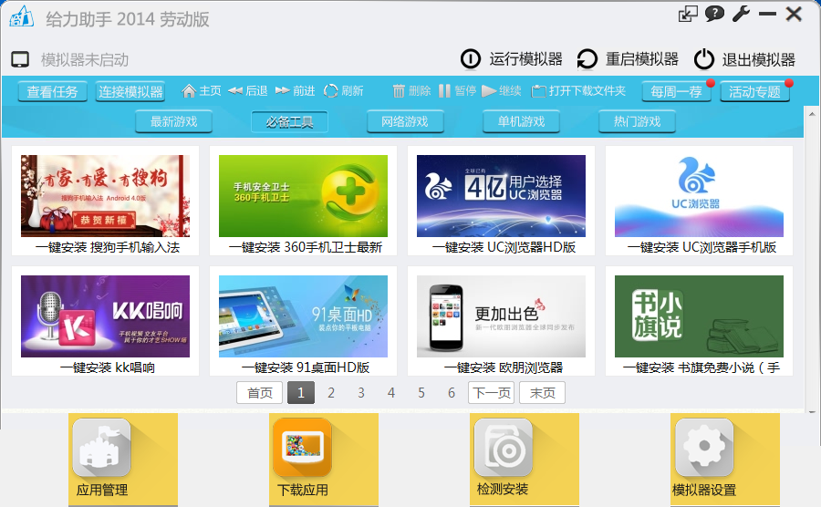
Task: Open 模拟器设置 gear icon
Action: point(704,448)
